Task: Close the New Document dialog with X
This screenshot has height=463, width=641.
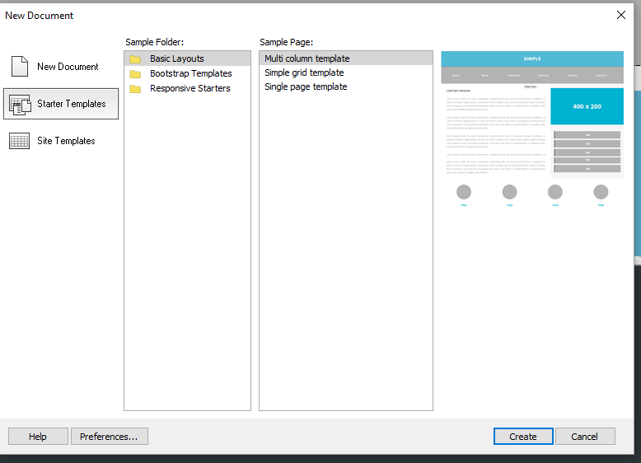Action: 621,15
